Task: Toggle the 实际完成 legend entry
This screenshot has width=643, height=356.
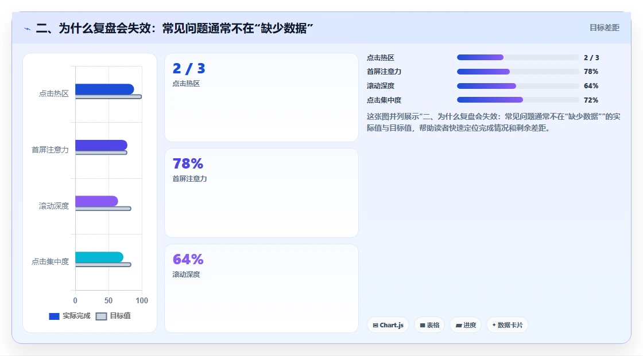Action: pos(69,316)
